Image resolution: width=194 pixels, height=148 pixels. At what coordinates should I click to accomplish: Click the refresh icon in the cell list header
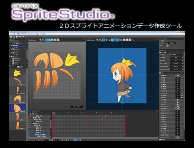click(x=21, y=67)
